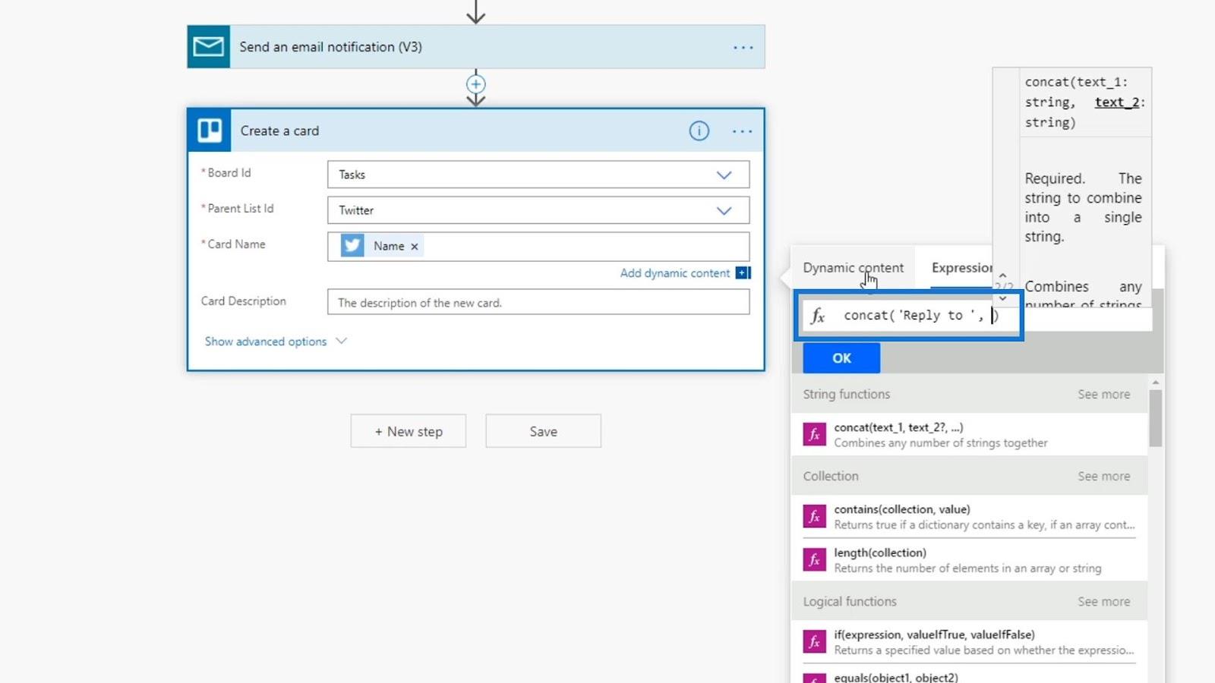Choose equals(object1, object2) function entry
1215x683 pixels.
click(x=969, y=675)
